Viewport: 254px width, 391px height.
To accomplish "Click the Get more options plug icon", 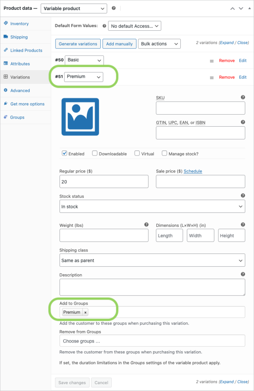I will point(6,103).
